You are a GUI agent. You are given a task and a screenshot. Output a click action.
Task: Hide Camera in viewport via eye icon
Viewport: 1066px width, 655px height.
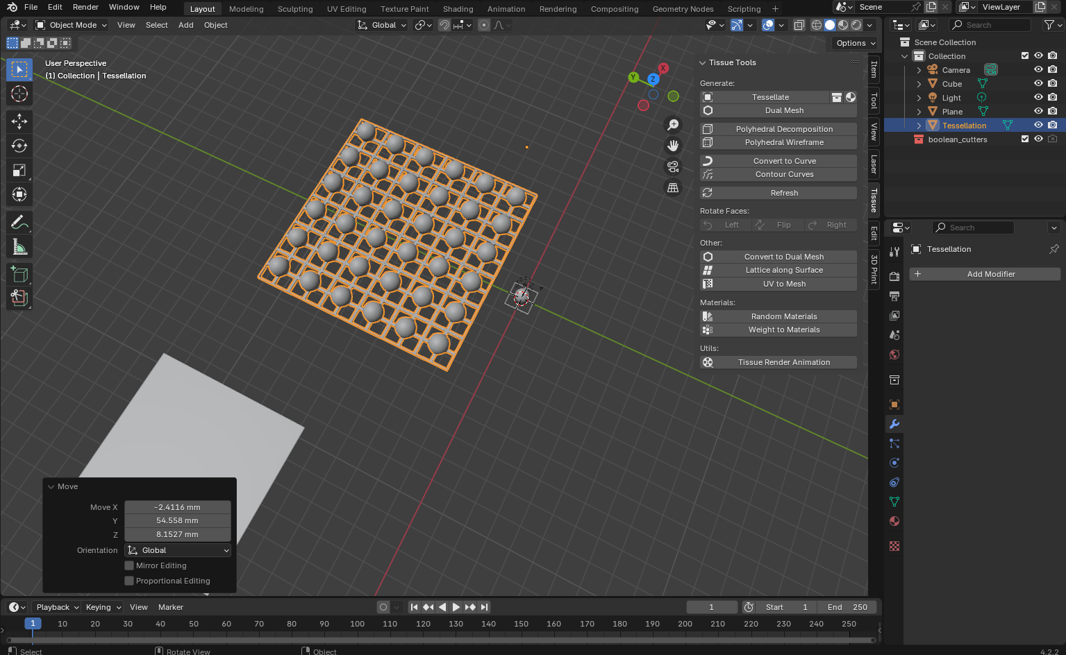(1038, 70)
